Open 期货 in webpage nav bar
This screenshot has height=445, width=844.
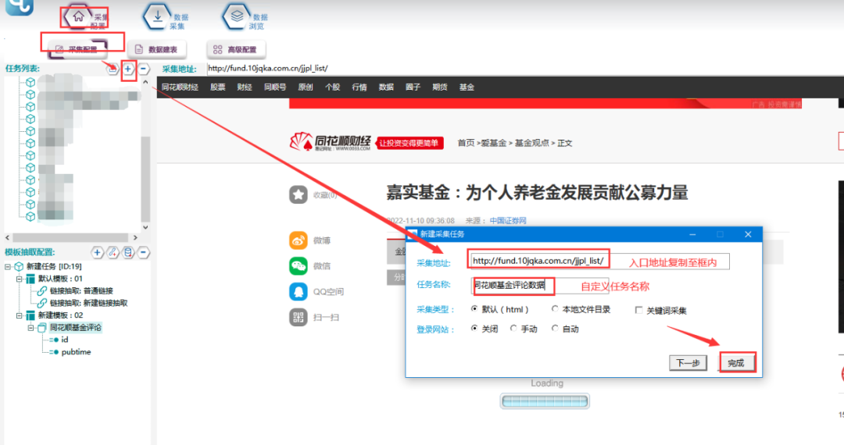coord(440,87)
